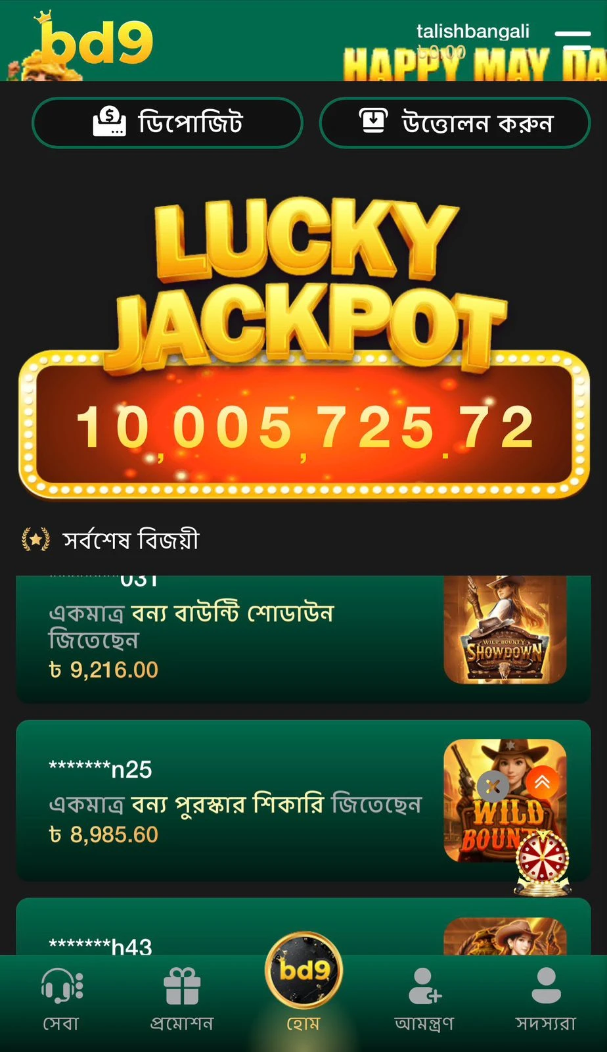Click the ডিপোজিট button
The width and height of the screenshot is (607, 1052).
click(x=168, y=122)
